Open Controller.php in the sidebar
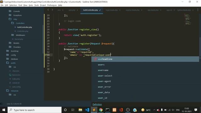Viewport: 201px width, 113px height. coord(23,31)
